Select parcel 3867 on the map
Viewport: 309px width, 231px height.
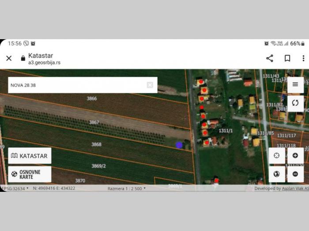coord(94,122)
